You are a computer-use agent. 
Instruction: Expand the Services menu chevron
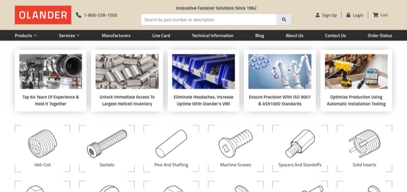coord(78,35)
